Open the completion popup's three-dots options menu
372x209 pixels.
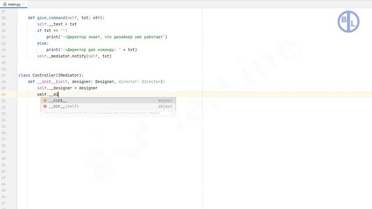point(173,113)
